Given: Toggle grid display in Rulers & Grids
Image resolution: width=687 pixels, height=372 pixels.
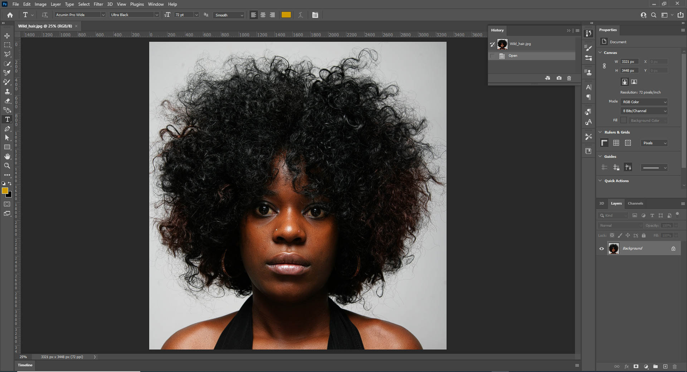Looking at the screenshot, I should click(x=616, y=143).
